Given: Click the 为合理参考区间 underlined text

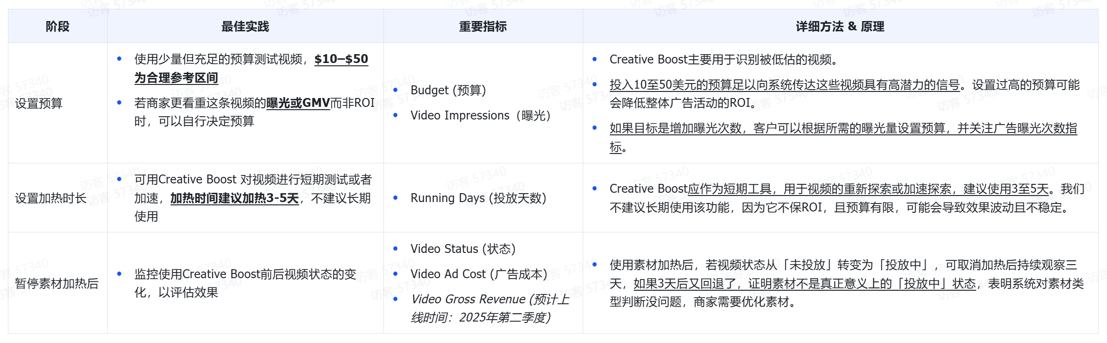Looking at the screenshot, I should pyautogui.click(x=176, y=78).
